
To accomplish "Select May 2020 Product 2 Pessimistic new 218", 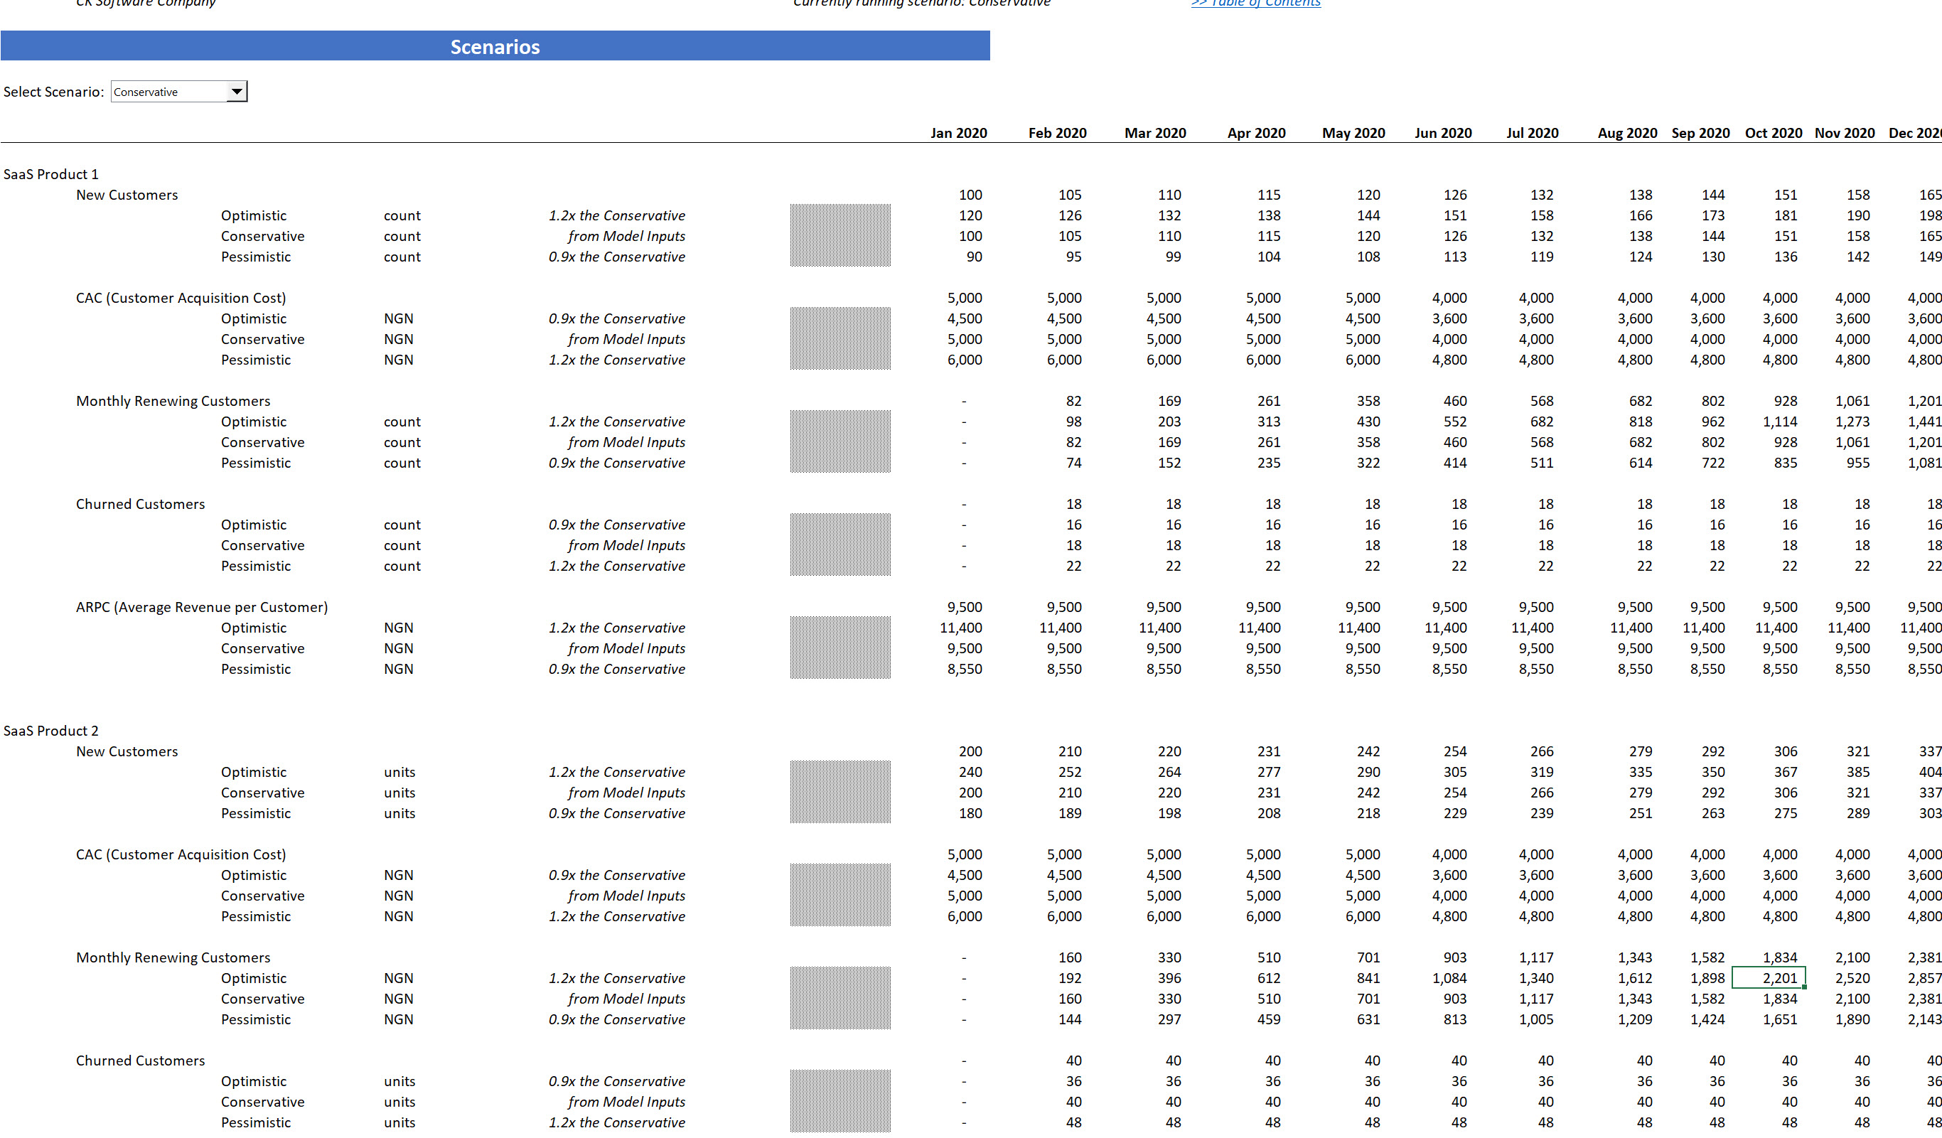I will [1368, 813].
